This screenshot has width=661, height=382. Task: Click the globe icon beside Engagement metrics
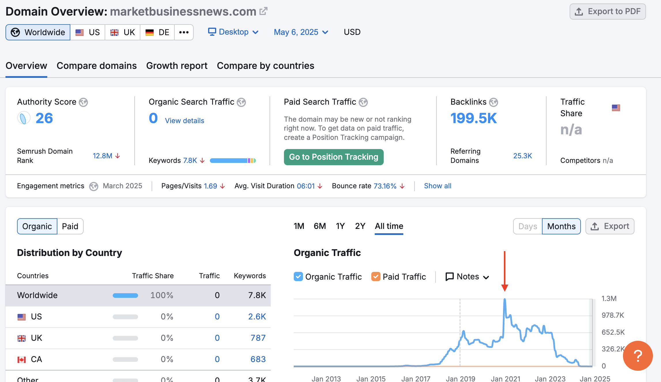tap(94, 186)
